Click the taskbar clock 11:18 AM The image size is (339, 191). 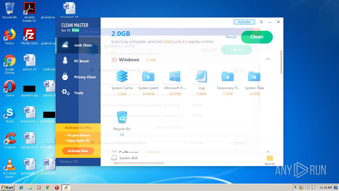click(325, 188)
